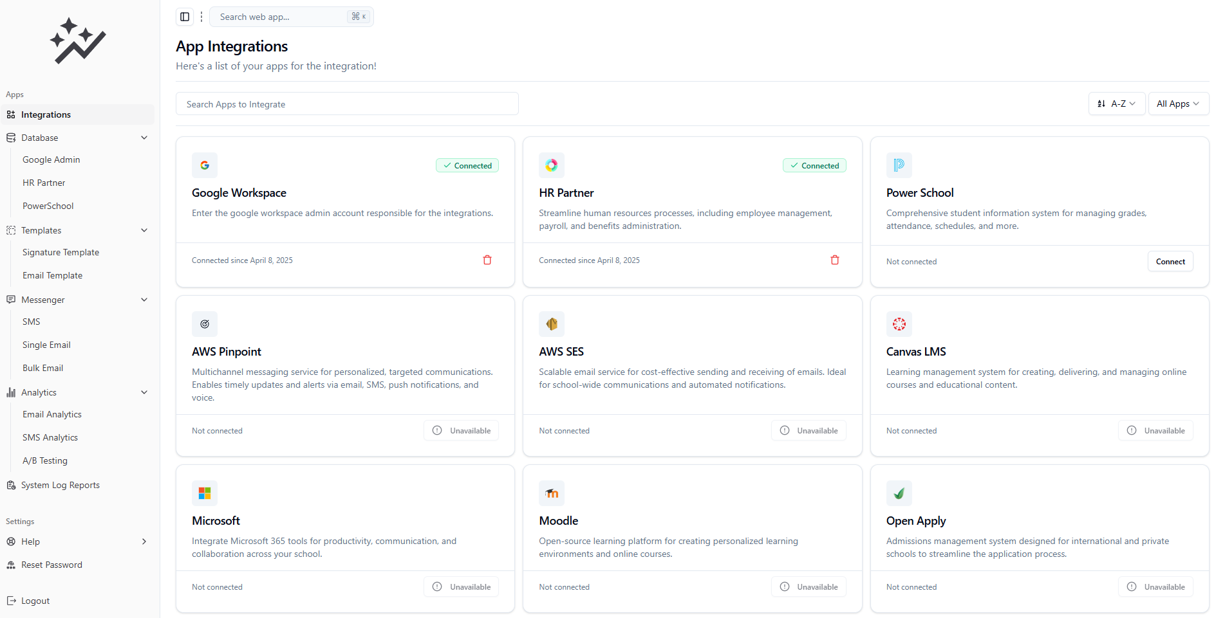Open the vertical dots menu beside sidebar toggle
This screenshot has height=618, width=1216.
(x=201, y=17)
